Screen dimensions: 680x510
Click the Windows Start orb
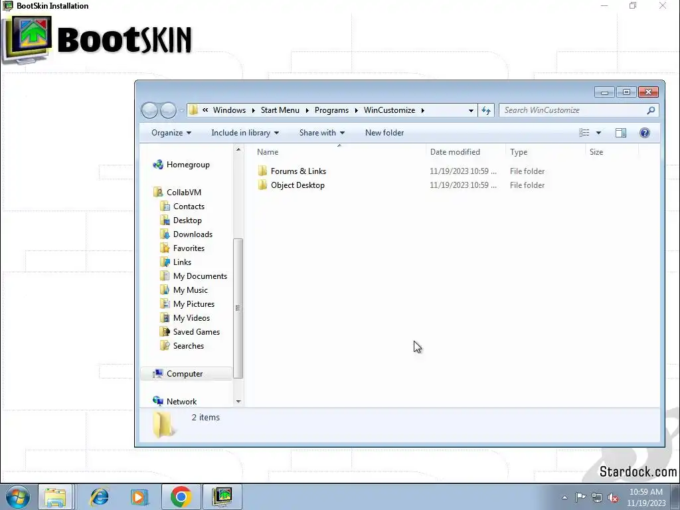(18, 497)
